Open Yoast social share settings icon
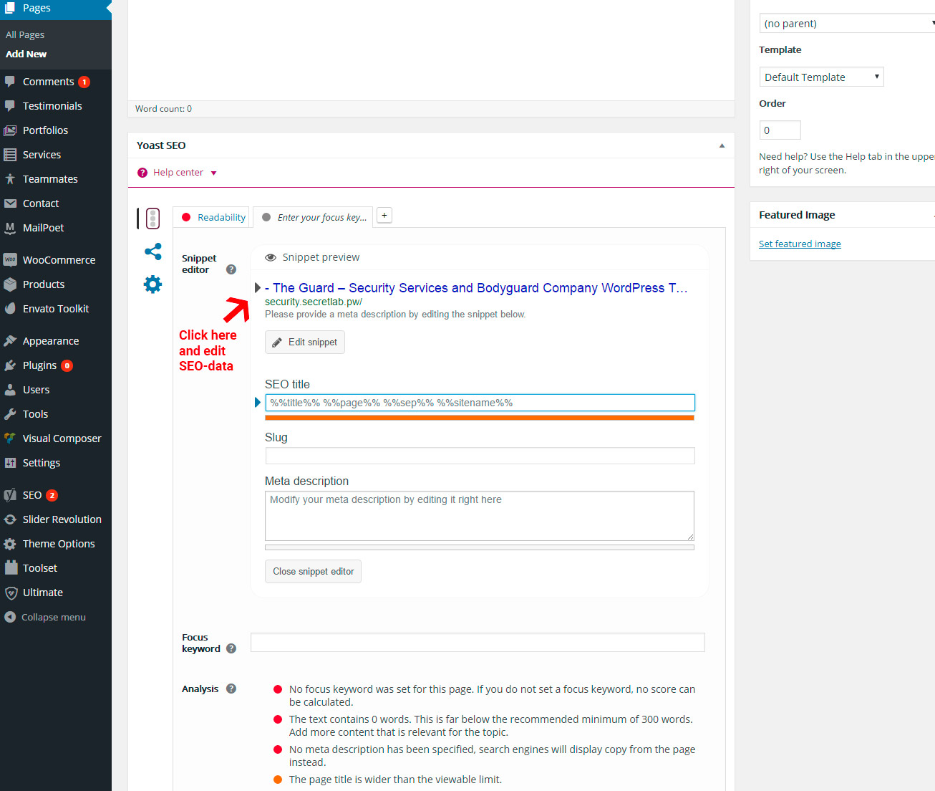Screen dimensions: 935x791 (x=152, y=251)
